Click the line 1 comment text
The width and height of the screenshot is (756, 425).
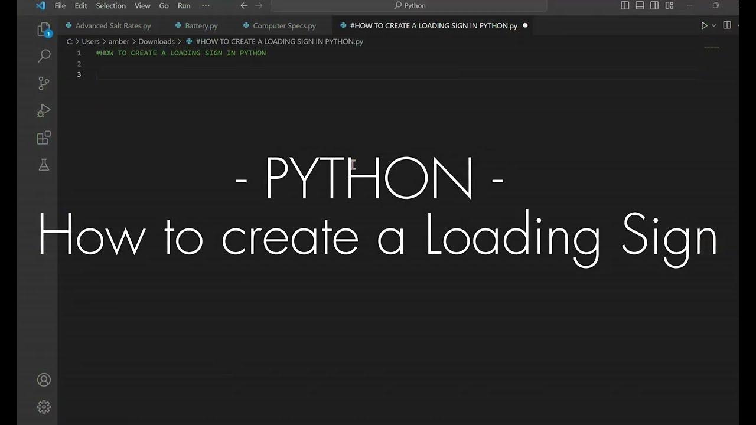(181, 53)
